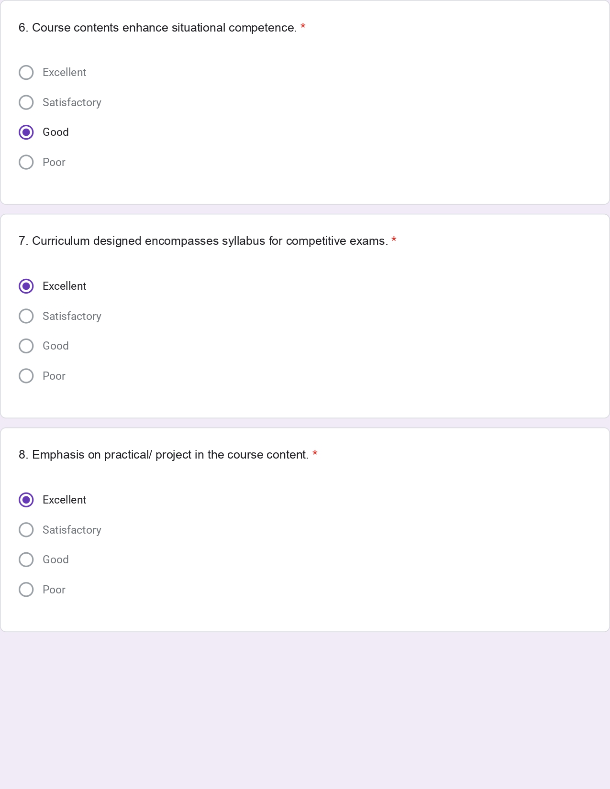Click the "Excellent" label under question 6
Screen dimensions: 610x789
[64, 73]
